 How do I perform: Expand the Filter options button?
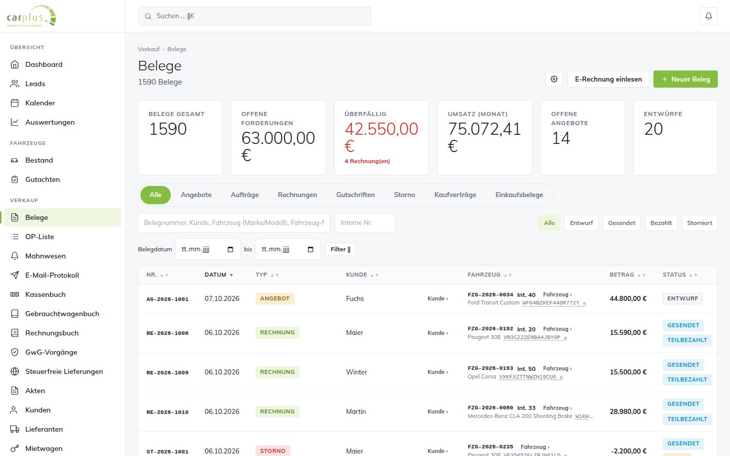(340, 249)
